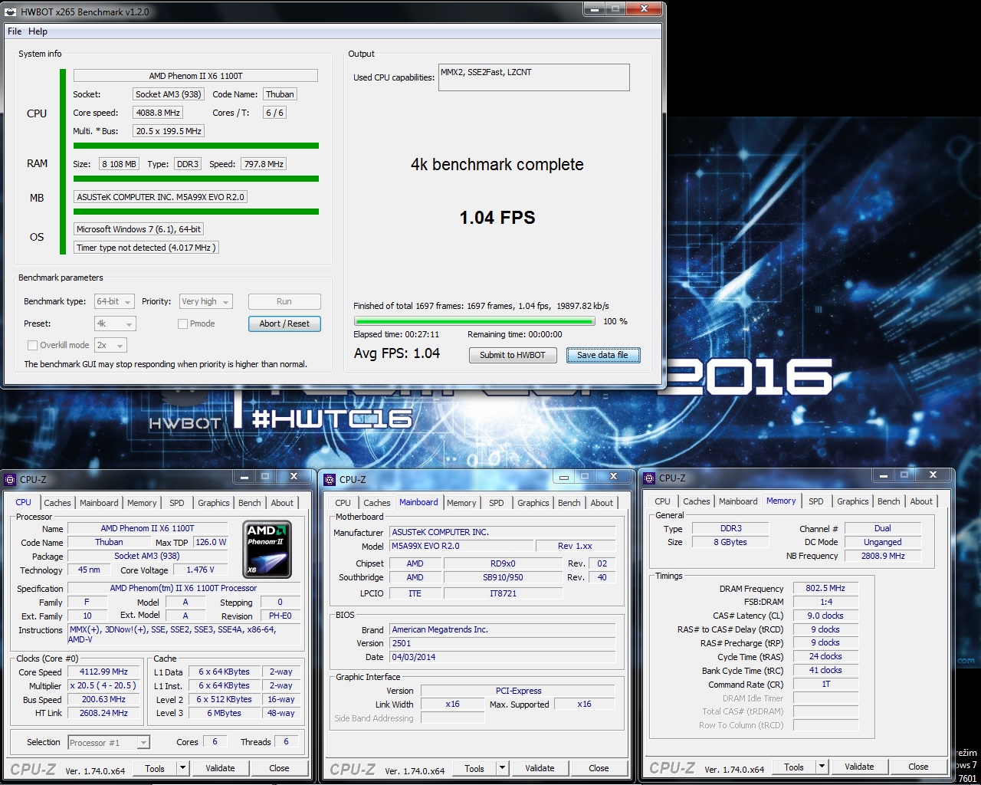Click the Level 3 cache 6 MBytes value
981x785 pixels.
tap(224, 713)
